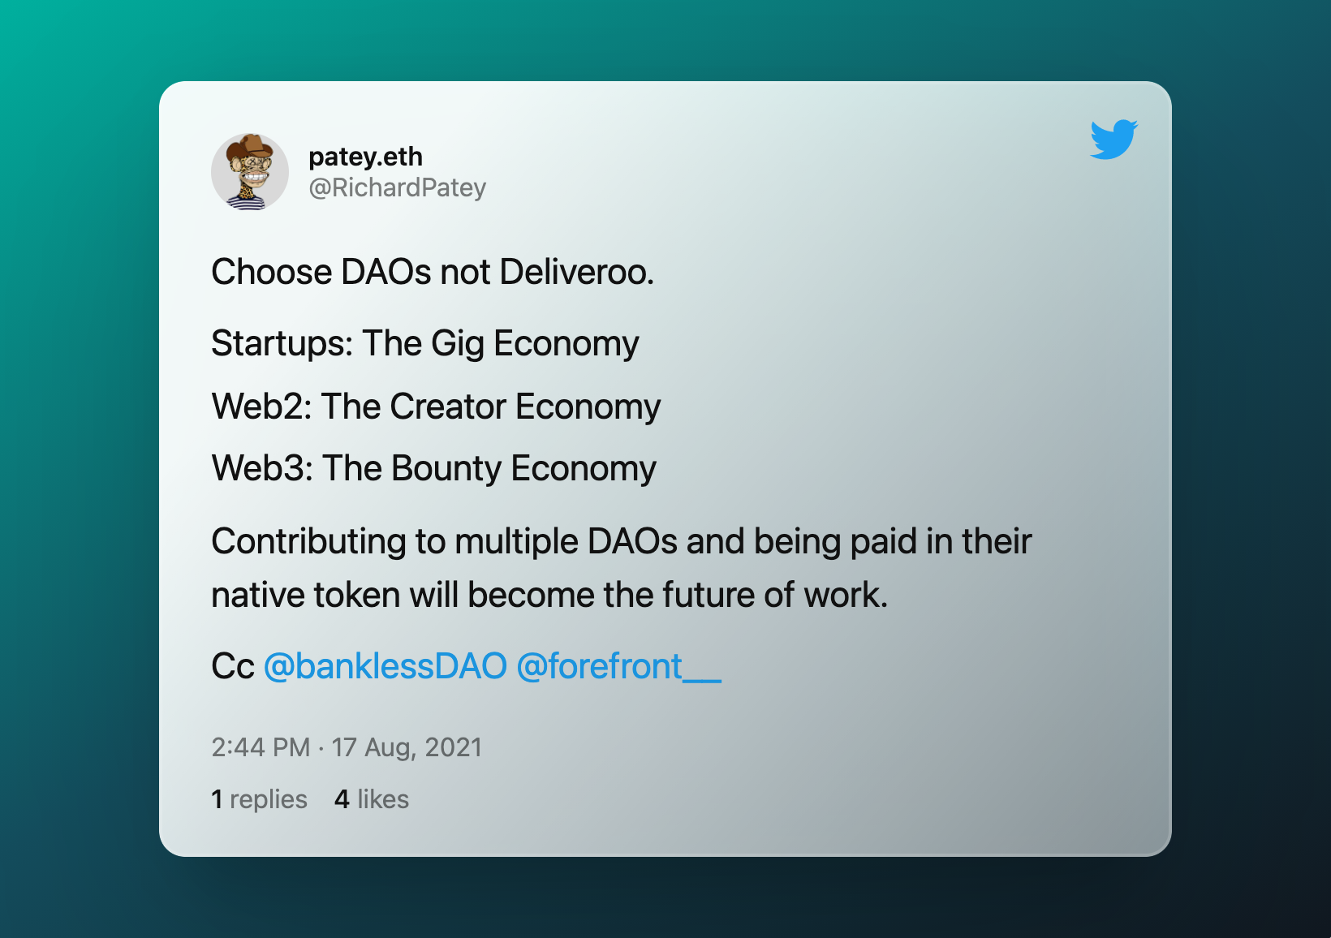This screenshot has height=938, width=1331.
Task: Click the phrase "Bounty Economy"
Action: click(x=523, y=468)
